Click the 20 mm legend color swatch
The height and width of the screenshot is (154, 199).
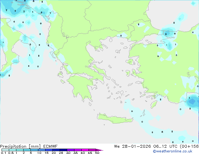click(56, 150)
